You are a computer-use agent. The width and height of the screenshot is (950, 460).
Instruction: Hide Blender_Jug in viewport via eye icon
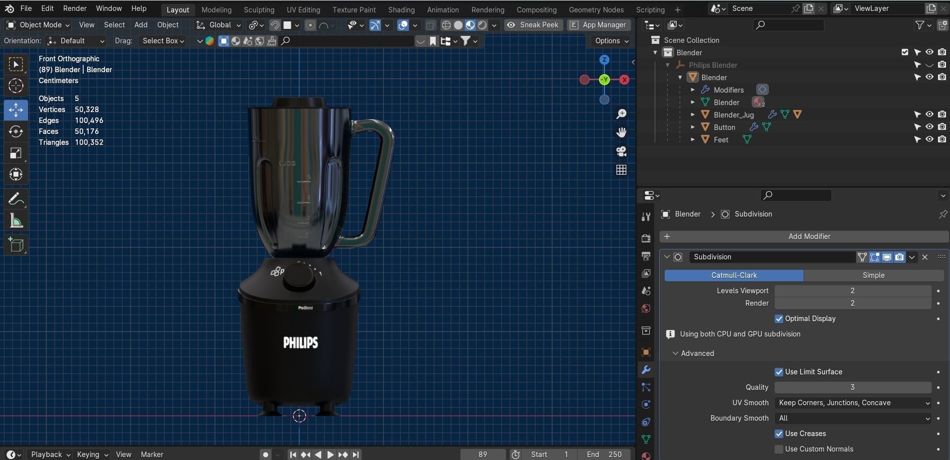click(x=930, y=115)
